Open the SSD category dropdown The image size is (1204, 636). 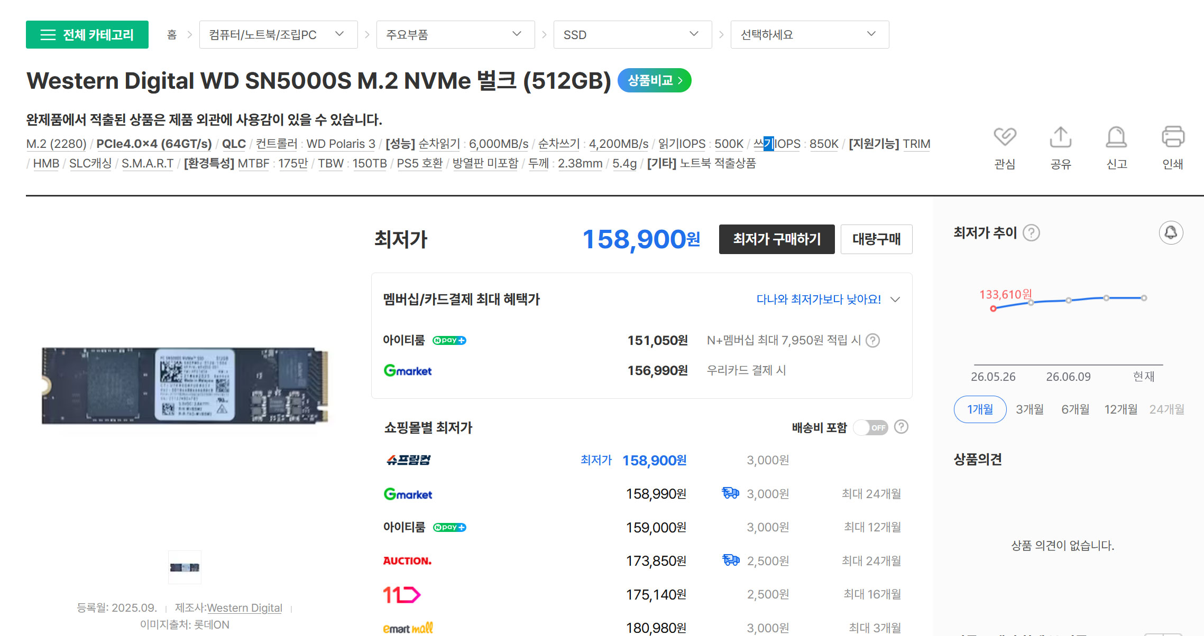click(x=632, y=35)
